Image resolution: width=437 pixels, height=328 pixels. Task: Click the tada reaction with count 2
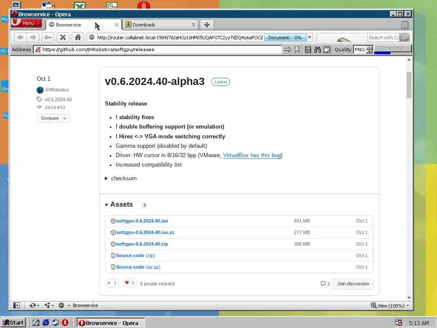click(x=112, y=283)
